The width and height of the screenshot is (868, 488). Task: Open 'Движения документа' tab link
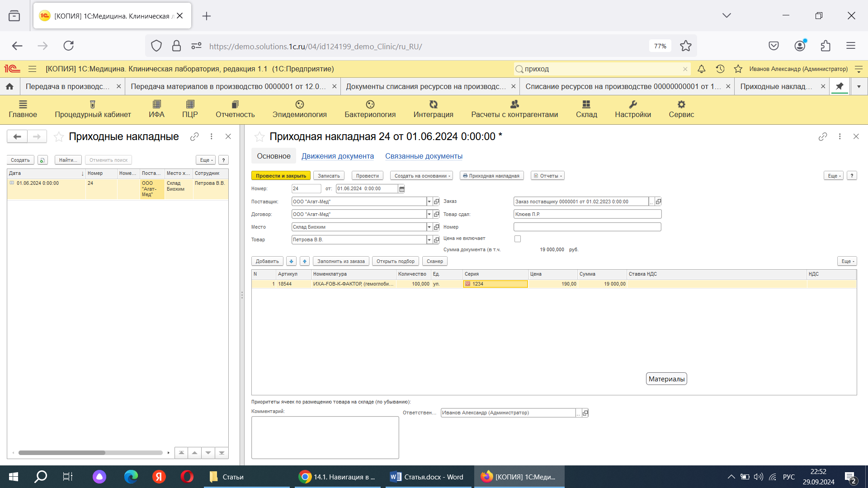pyautogui.click(x=338, y=156)
